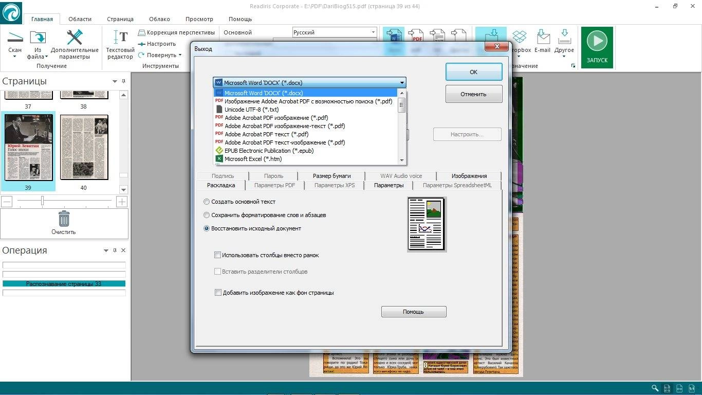
Task: Open Страницы panel options arrow
Action: point(115,81)
